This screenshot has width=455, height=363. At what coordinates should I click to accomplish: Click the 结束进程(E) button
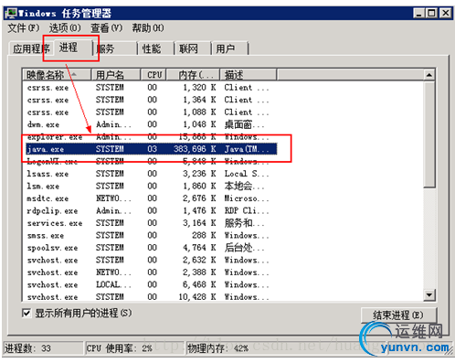(x=398, y=315)
